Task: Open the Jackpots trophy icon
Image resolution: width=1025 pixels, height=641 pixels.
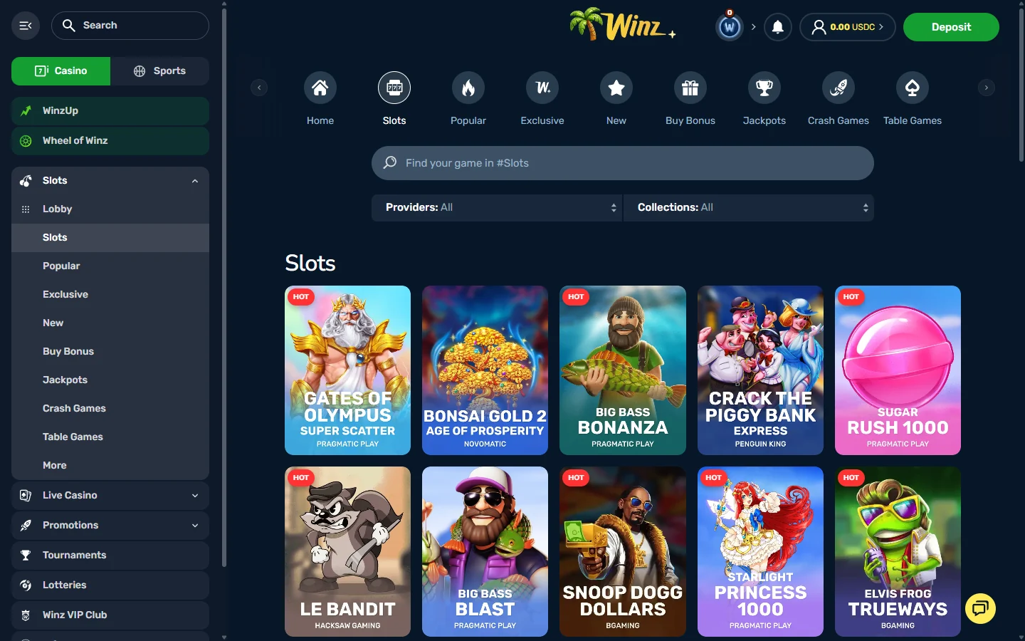Action: click(x=764, y=88)
